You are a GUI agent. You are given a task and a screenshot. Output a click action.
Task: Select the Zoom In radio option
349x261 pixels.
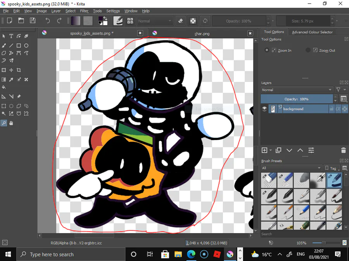point(267,50)
